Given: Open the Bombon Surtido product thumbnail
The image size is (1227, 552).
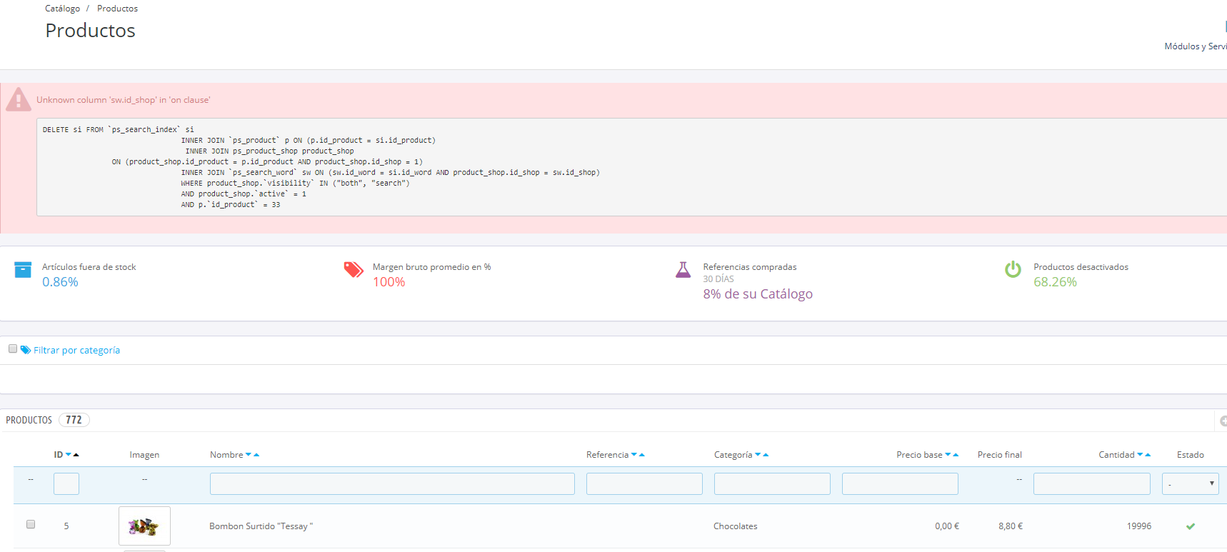Looking at the screenshot, I should point(144,526).
